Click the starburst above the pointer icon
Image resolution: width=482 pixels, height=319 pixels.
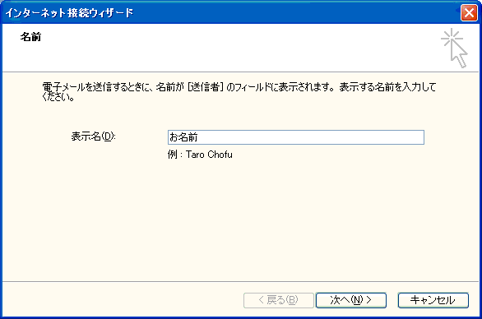452,38
